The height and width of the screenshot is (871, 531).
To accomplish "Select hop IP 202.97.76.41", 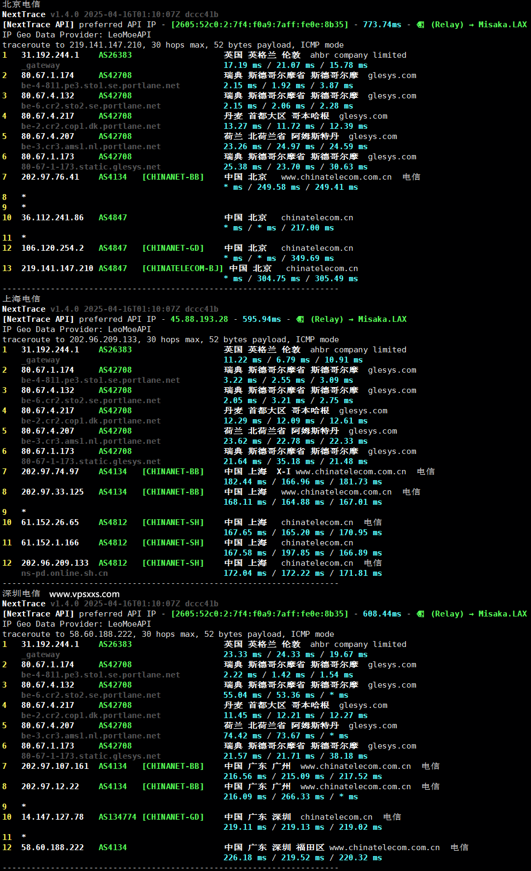I will [50, 177].
